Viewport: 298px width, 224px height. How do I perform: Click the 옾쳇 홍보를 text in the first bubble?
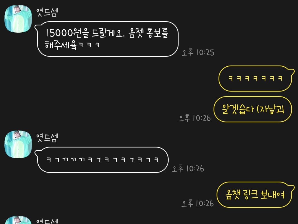tap(148, 33)
